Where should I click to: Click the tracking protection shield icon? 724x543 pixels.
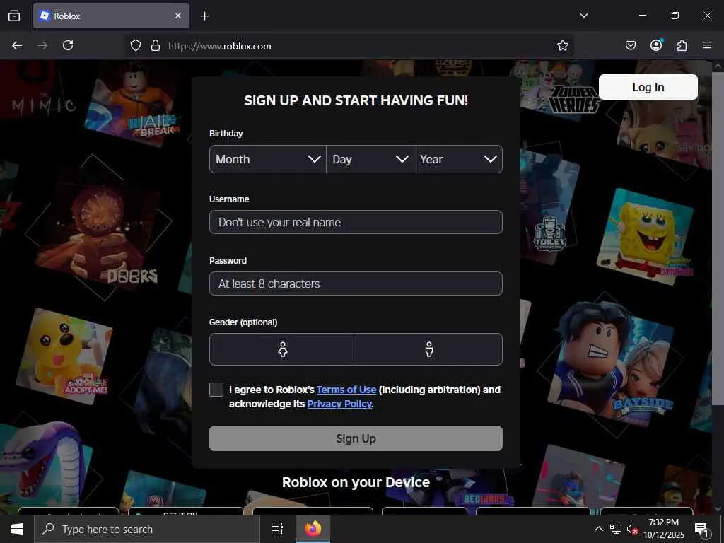[x=135, y=45]
